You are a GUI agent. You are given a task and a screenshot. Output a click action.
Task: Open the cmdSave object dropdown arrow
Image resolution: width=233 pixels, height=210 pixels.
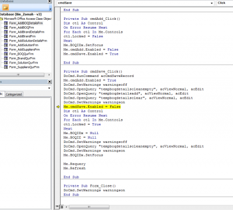211,3
